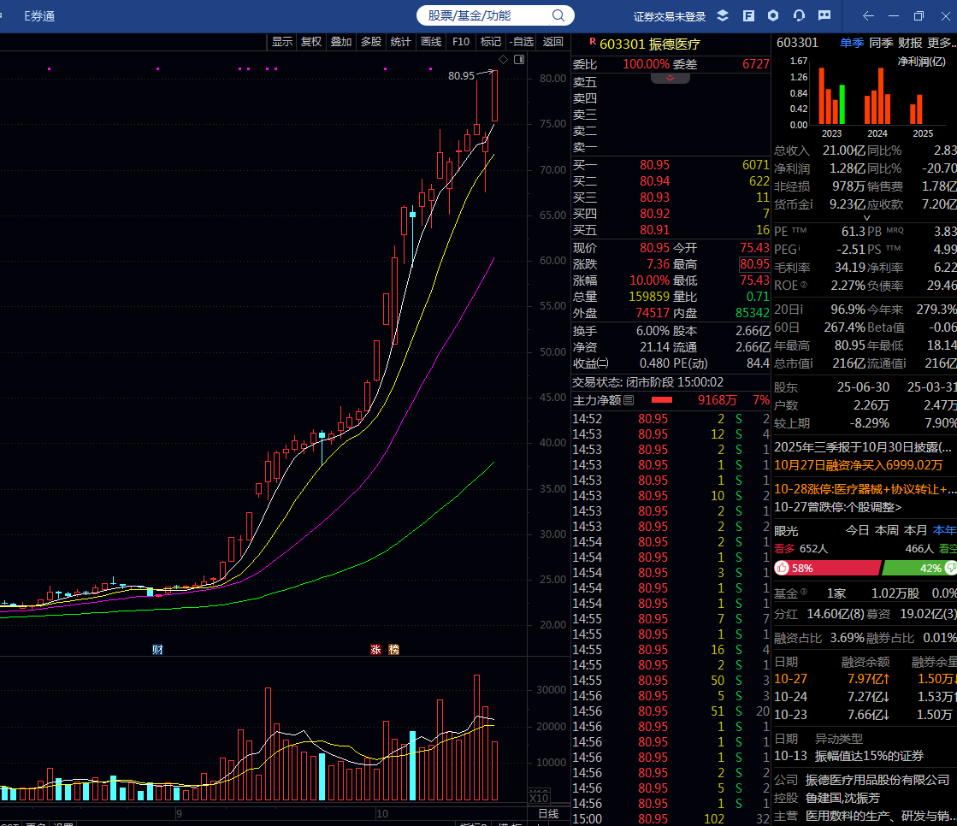Click the boxed 最高 80.95 value
The height and width of the screenshot is (826, 957).
tap(754, 264)
